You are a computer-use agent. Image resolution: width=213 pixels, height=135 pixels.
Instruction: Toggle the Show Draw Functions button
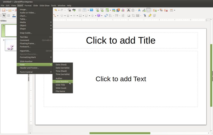(149, 10)
